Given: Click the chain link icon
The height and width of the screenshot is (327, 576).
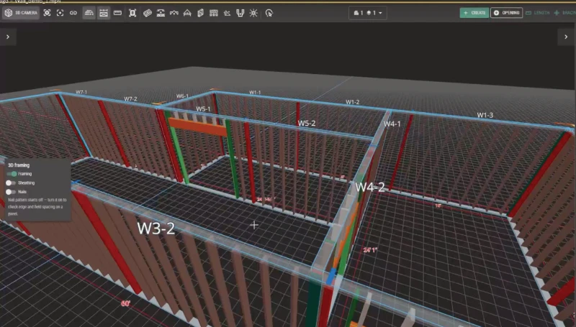Looking at the screenshot, I should point(73,13).
